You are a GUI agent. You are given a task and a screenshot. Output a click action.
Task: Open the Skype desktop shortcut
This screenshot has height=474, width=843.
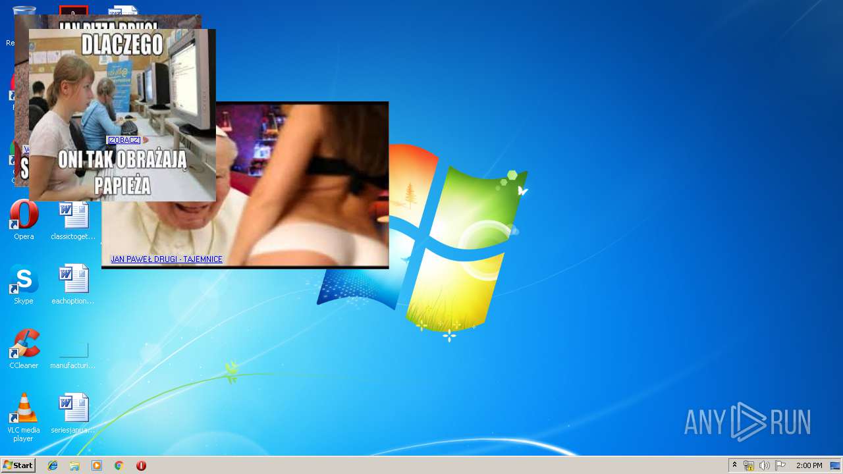pyautogui.click(x=24, y=285)
